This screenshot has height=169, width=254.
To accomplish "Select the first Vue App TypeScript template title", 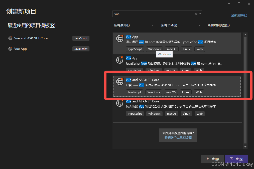I will (132, 37).
